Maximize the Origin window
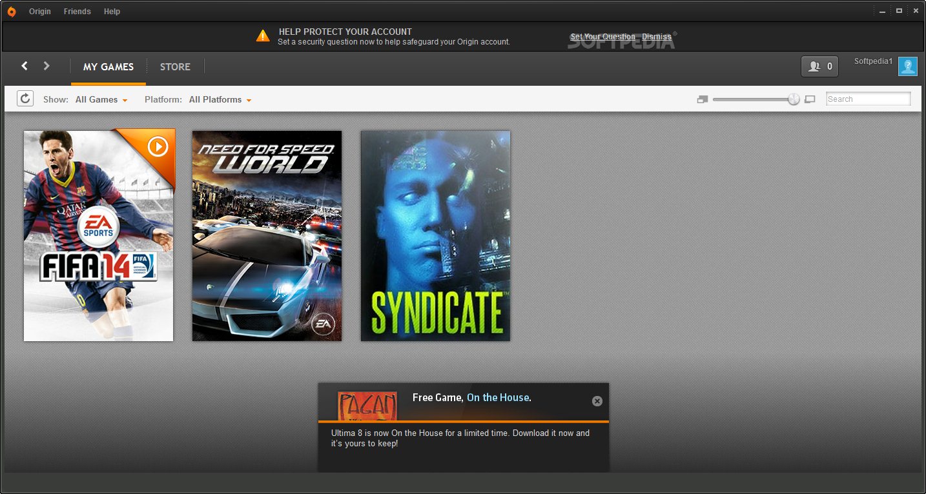This screenshot has height=494, width=926. 899,11
